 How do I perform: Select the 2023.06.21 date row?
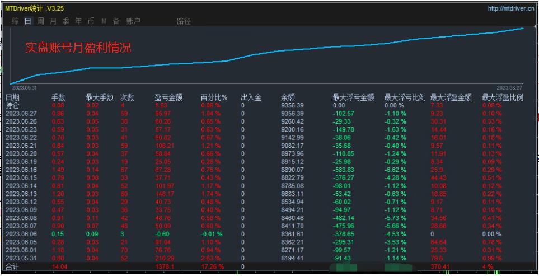tap(21, 146)
